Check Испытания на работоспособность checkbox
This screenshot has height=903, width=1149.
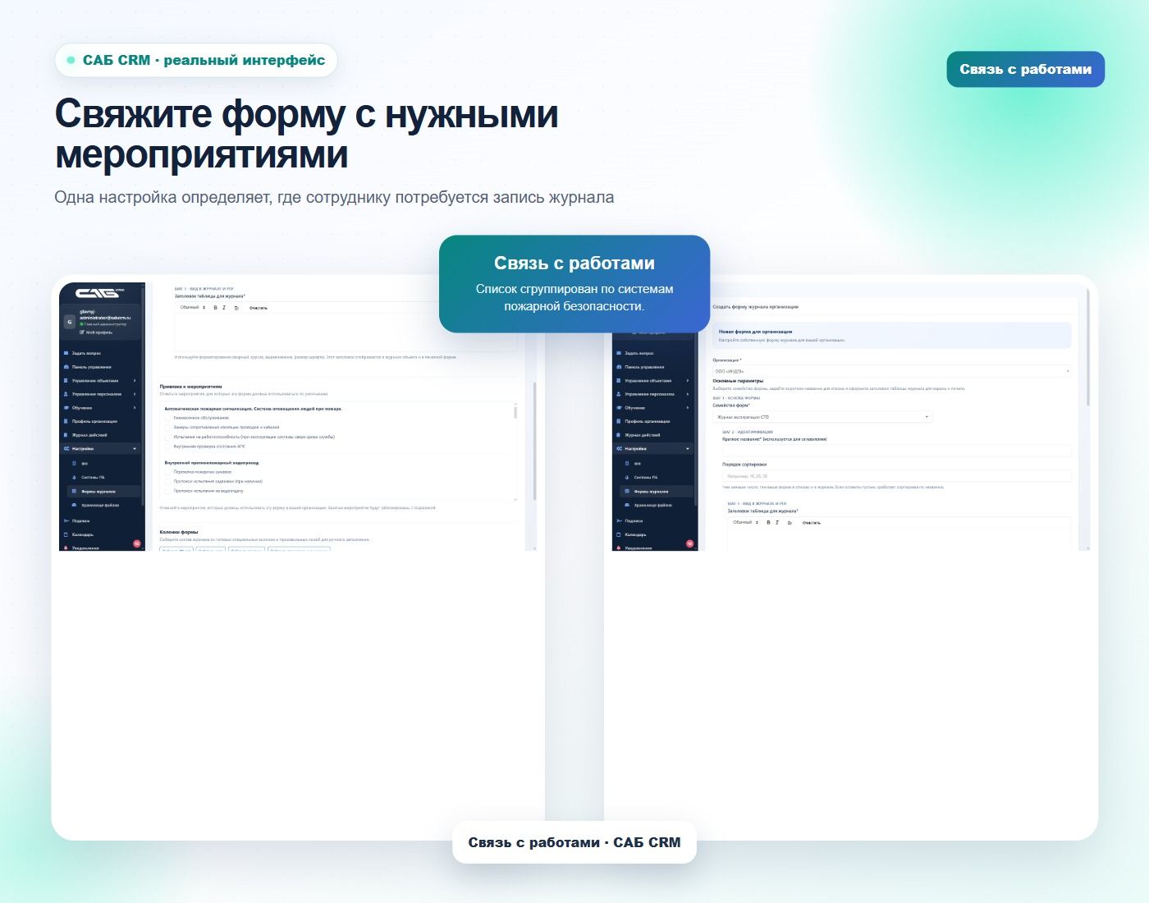tap(168, 437)
